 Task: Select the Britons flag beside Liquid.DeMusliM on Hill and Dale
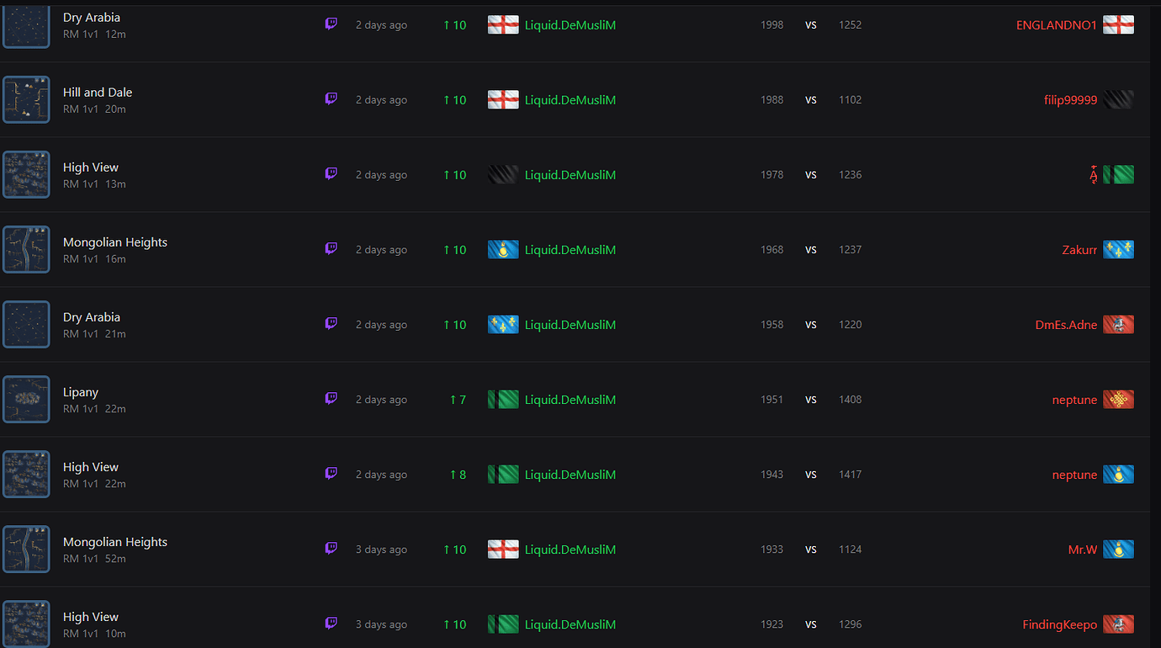coord(502,98)
